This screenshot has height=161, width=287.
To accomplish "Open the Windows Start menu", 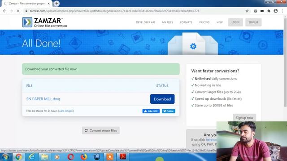I will 5,157.
